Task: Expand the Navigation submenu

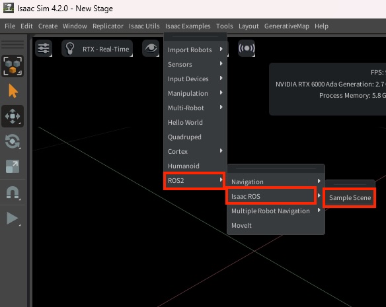Action: click(276, 182)
